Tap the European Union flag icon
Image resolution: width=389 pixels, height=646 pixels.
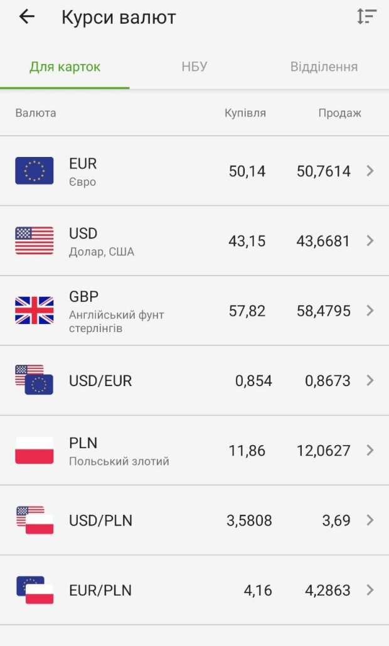(35, 171)
